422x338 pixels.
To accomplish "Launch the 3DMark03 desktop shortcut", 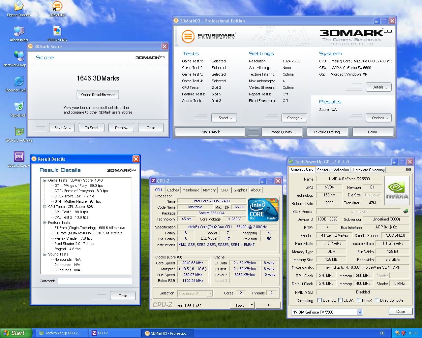I will 57,9.
